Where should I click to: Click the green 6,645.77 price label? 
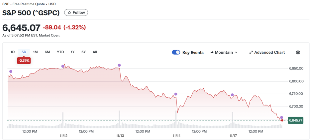295,120
